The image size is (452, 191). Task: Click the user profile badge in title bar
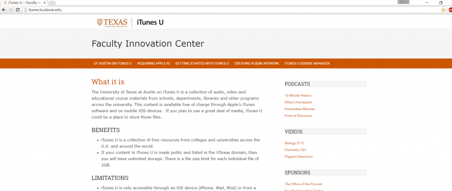403,2
